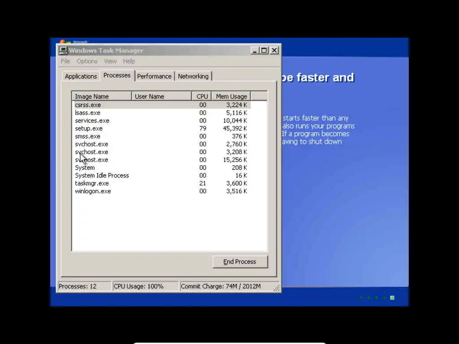This screenshot has height=344, width=459.
Task: Select the services.exe process
Action: pyautogui.click(x=161, y=120)
